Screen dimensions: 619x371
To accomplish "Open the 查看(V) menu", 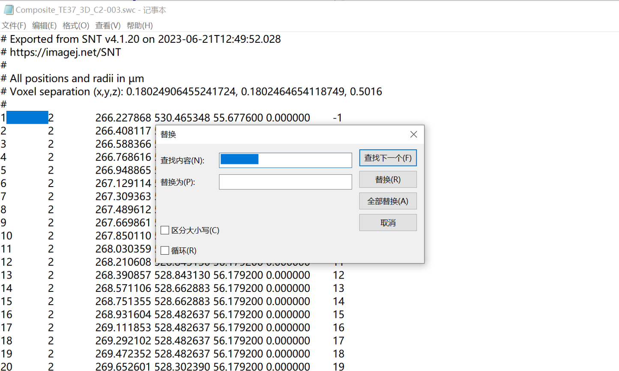I will (108, 26).
